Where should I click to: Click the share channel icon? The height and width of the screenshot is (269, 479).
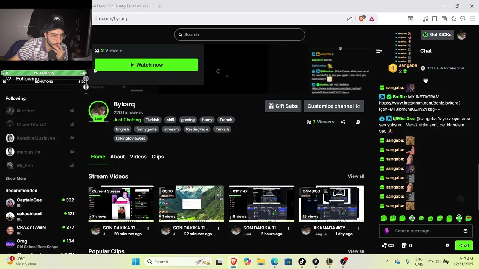(343, 122)
